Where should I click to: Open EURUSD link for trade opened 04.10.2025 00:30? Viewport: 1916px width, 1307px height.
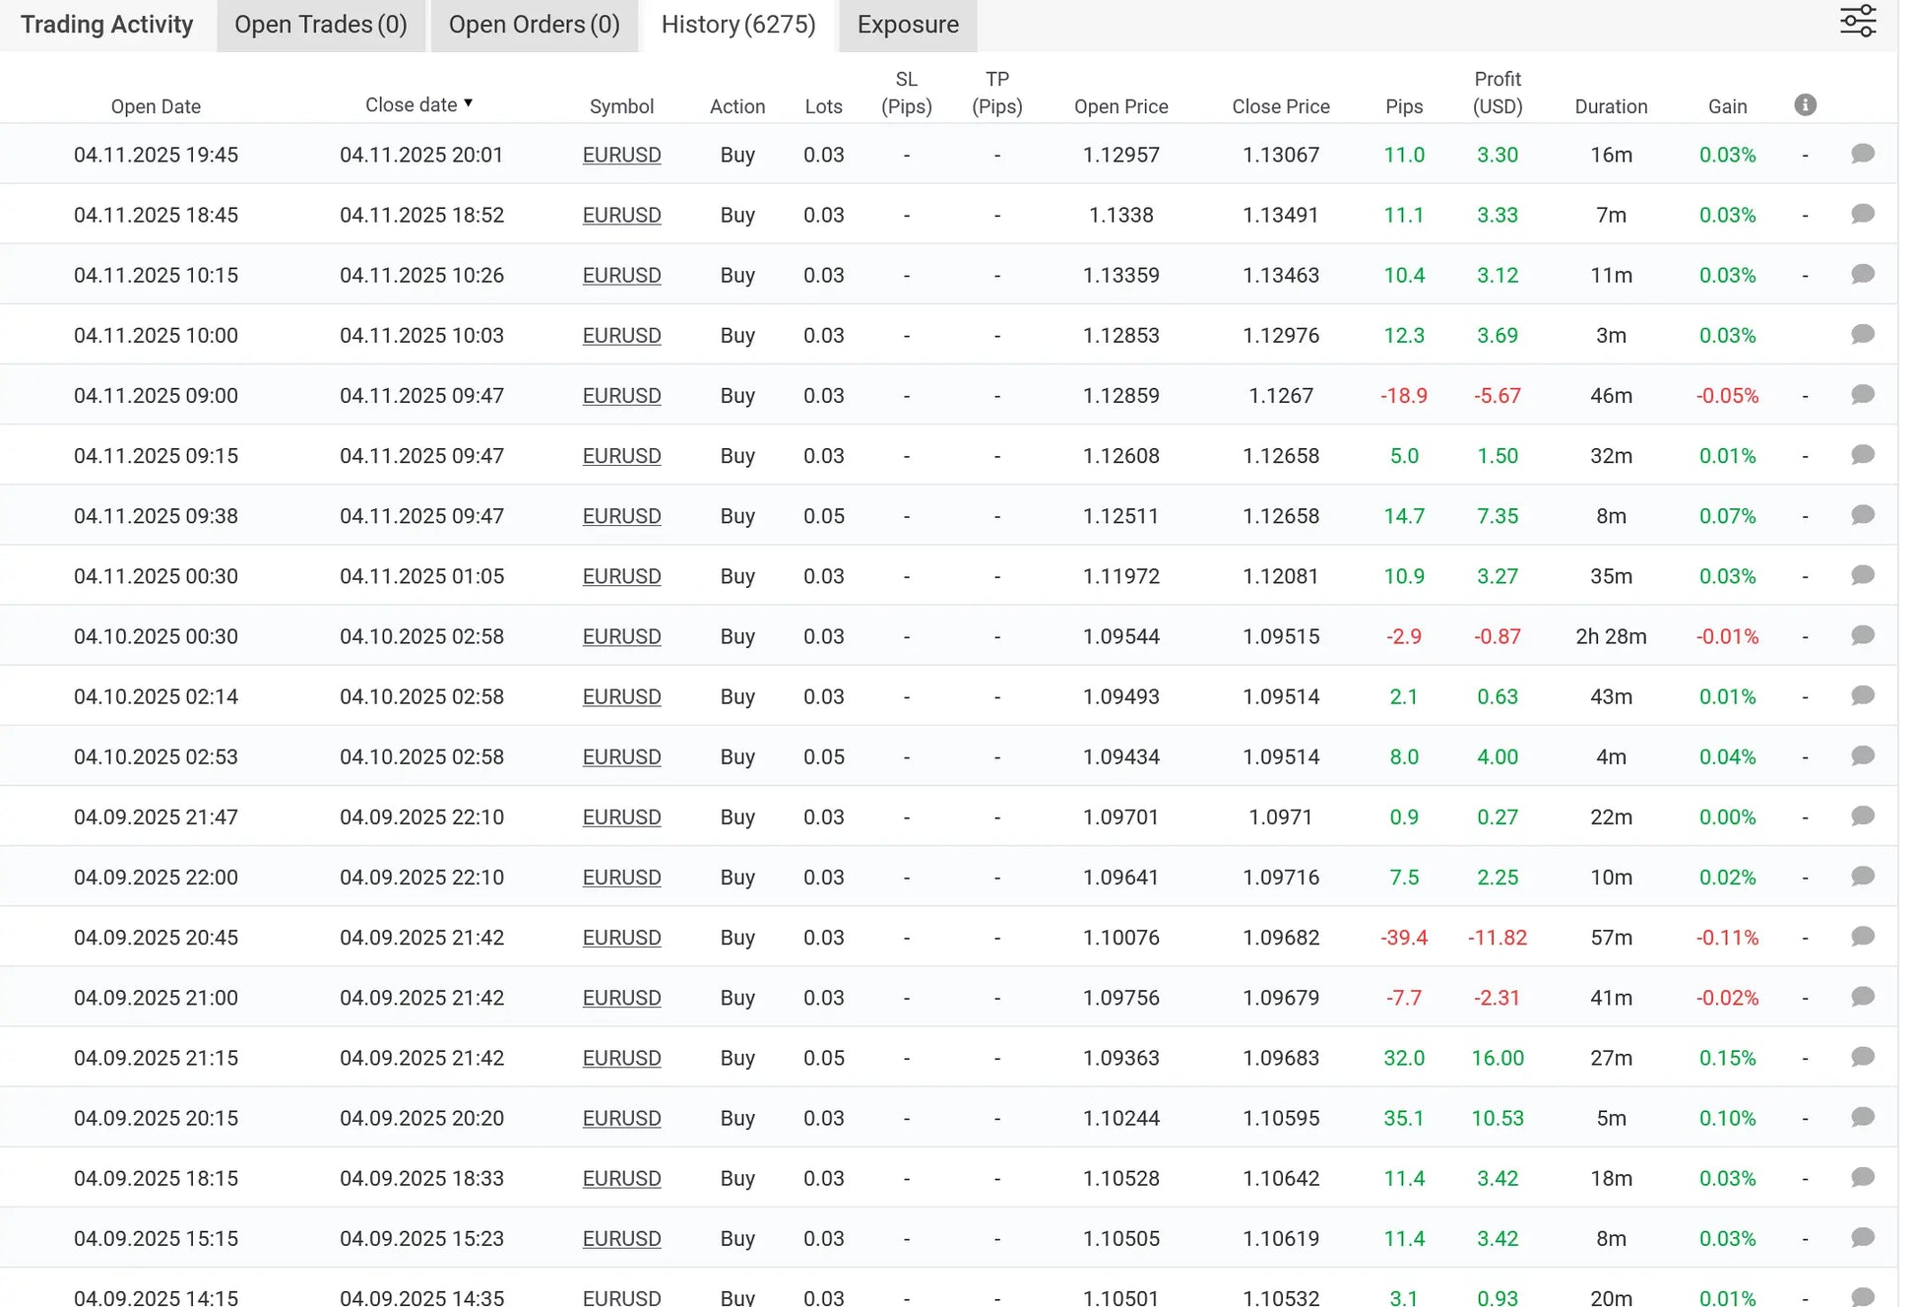621,636
